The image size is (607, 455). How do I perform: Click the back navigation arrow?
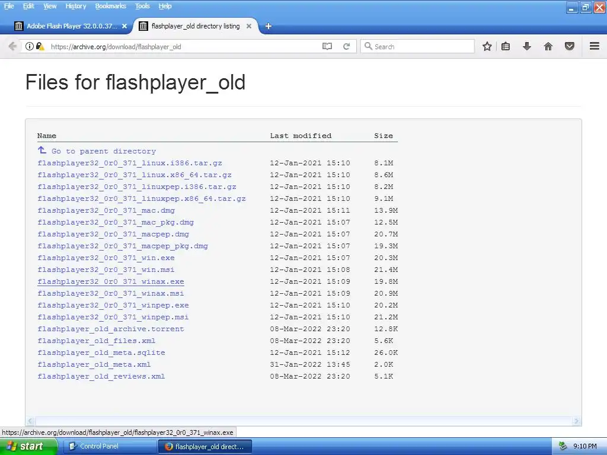click(x=12, y=46)
